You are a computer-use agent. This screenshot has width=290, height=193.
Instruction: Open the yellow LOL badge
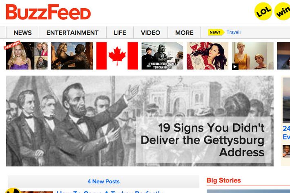coord(263,11)
